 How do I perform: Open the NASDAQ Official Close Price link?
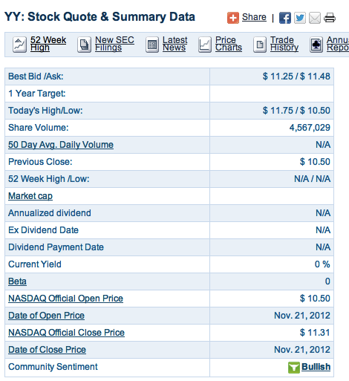coord(66,333)
